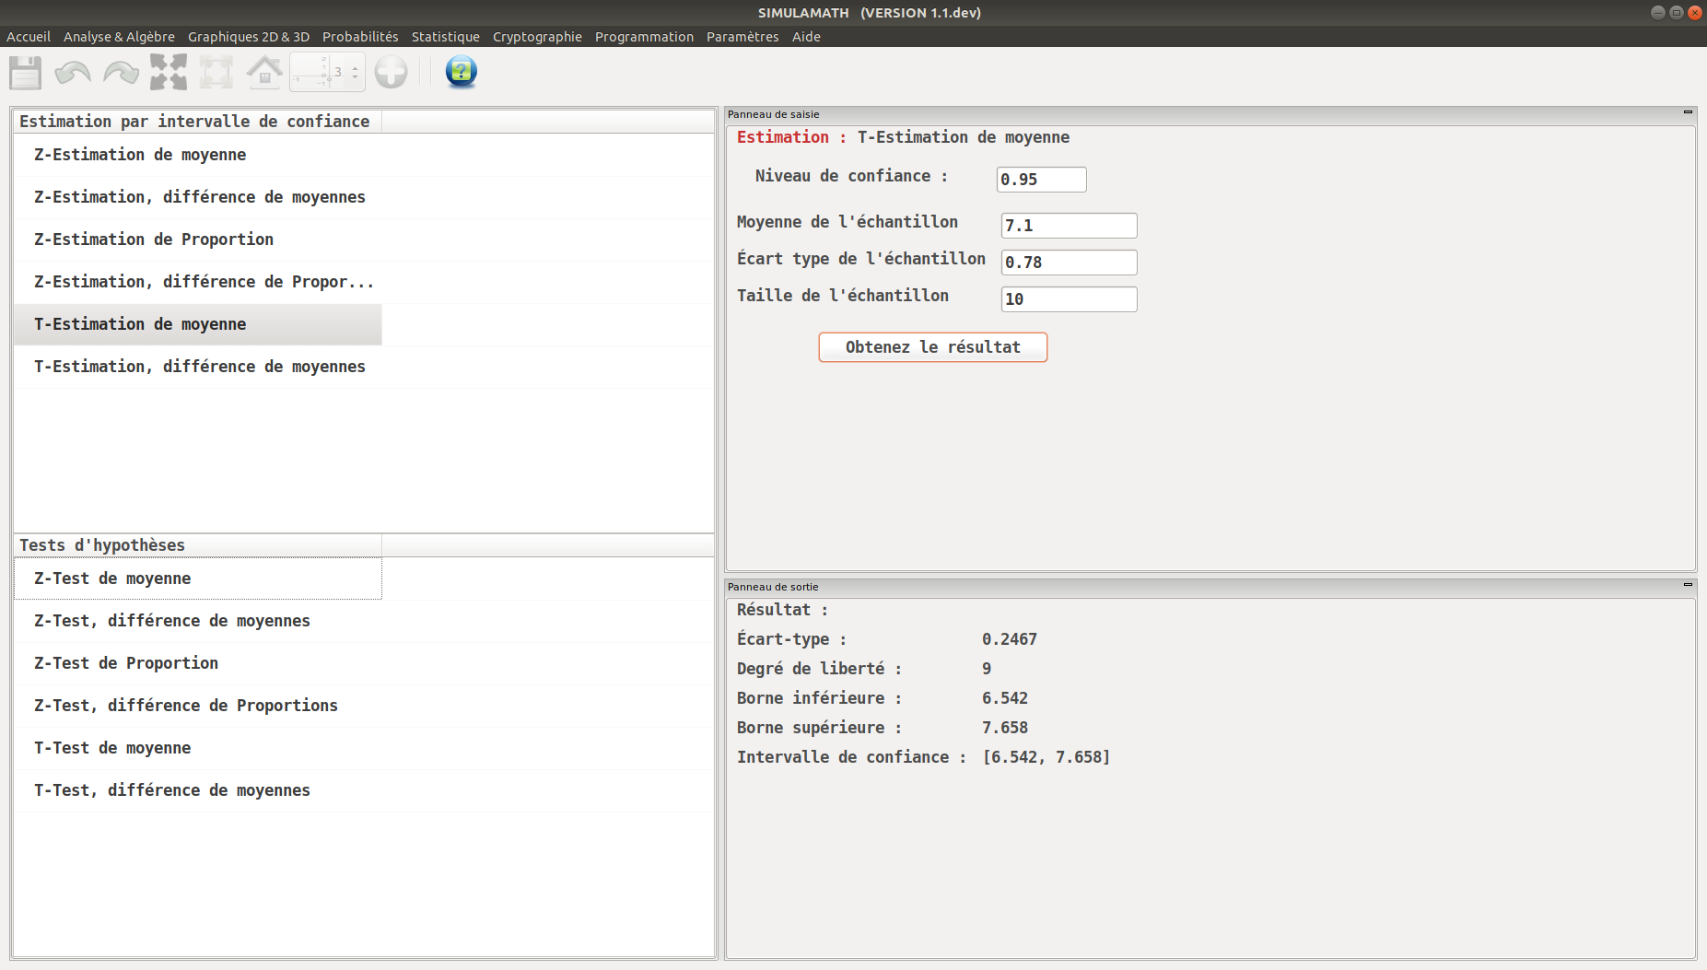Screen dimensions: 1707x970
Task: Select Z-Test, différence de Proportions
Action: coord(198,706)
